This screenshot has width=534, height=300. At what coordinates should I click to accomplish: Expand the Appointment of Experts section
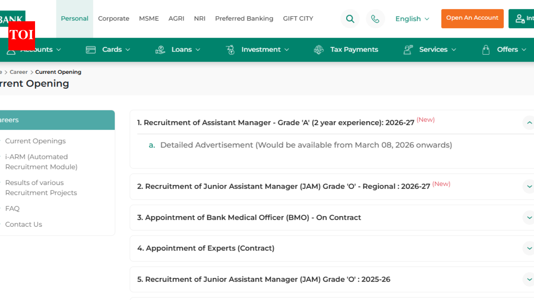pyautogui.click(x=529, y=248)
